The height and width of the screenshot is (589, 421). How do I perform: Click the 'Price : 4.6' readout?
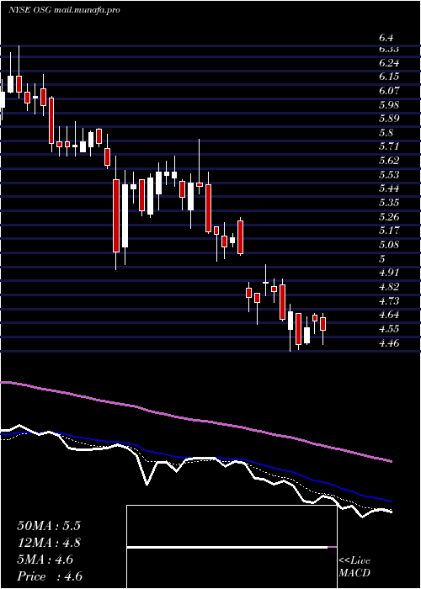[x=49, y=576]
